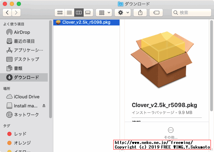Open デスクトップ in the sidebar
The width and height of the screenshot is (214, 152).
point(24,59)
